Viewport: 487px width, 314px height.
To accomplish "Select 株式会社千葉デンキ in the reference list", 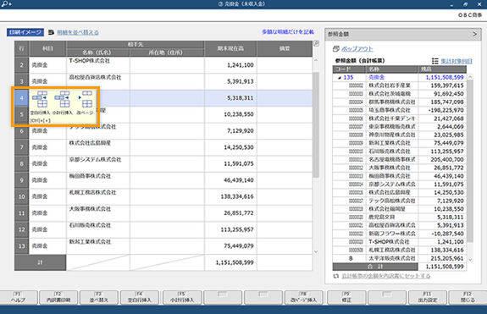I will [391, 118].
